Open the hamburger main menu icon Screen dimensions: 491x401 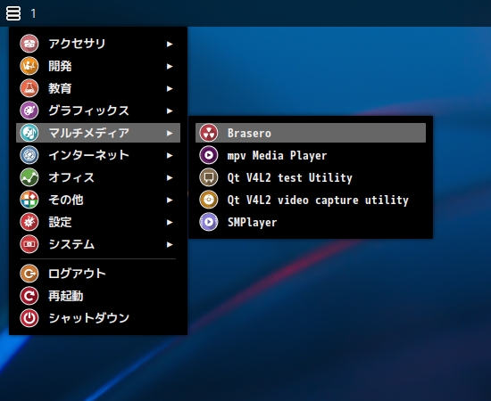click(13, 13)
